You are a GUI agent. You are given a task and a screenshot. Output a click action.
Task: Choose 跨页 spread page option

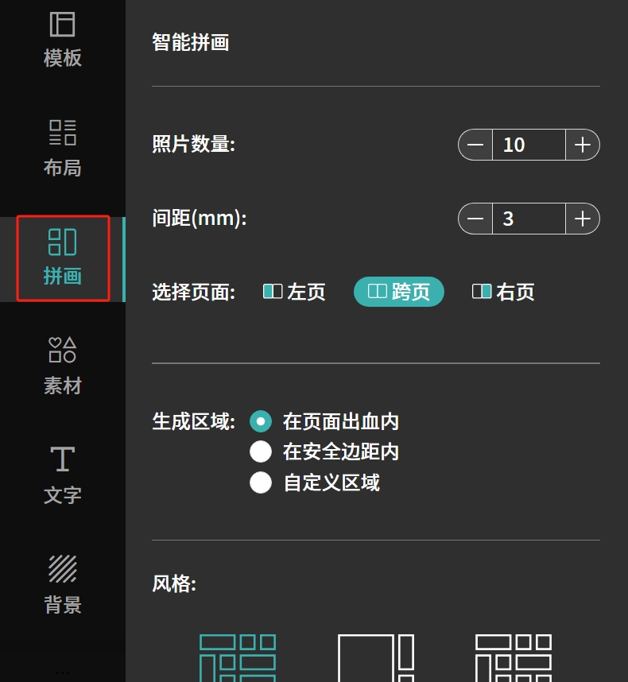click(x=399, y=292)
